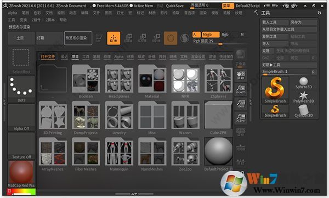Open the 首选项 menu
The height and width of the screenshot is (198, 329).
point(189,13)
